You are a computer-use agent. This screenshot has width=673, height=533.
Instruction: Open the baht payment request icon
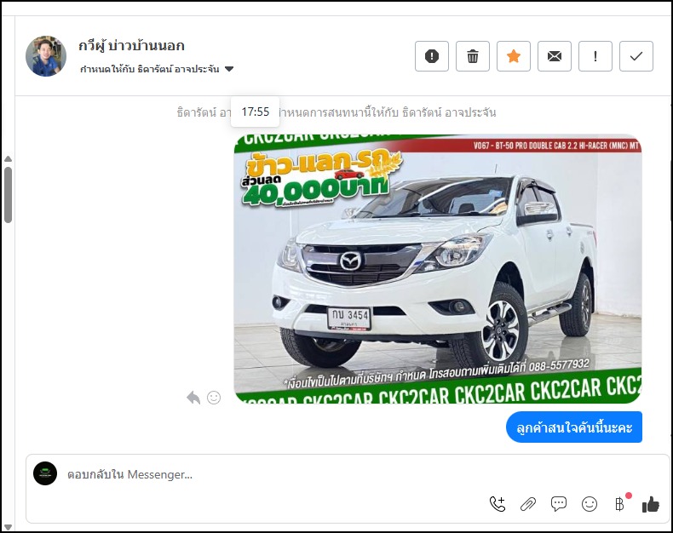[x=620, y=504]
